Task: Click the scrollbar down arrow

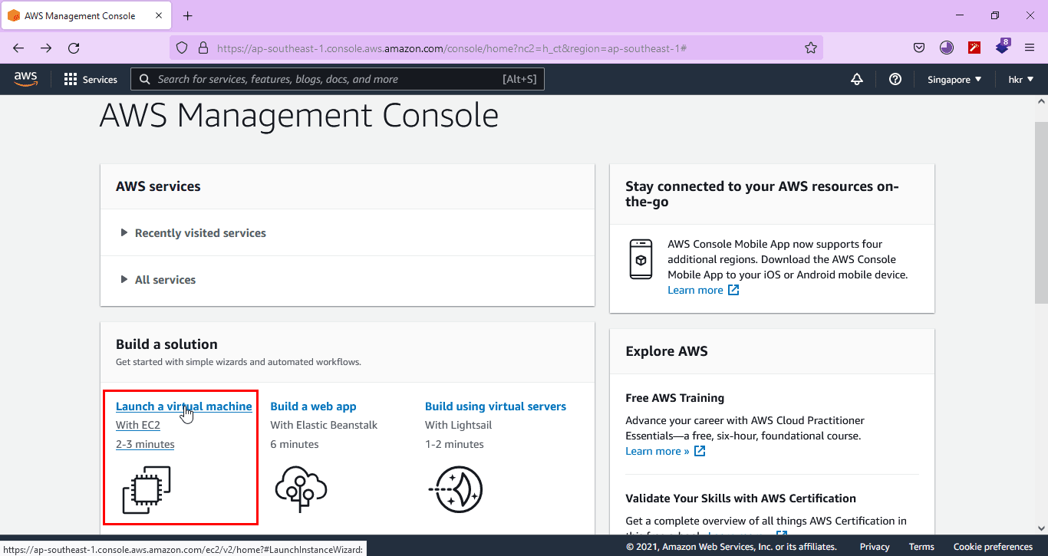Action: (1041, 528)
